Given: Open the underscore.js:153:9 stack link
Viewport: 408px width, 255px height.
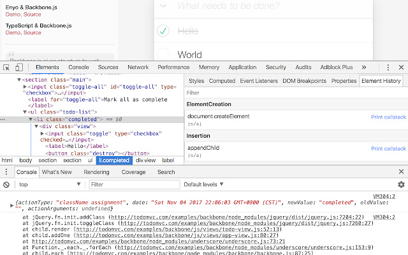Looking at the screenshot, I should tap(244, 247).
